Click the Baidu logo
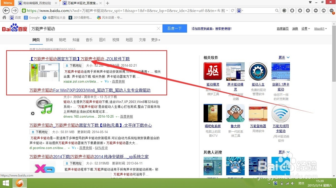This screenshot has height=188, width=336. (x=14, y=28)
